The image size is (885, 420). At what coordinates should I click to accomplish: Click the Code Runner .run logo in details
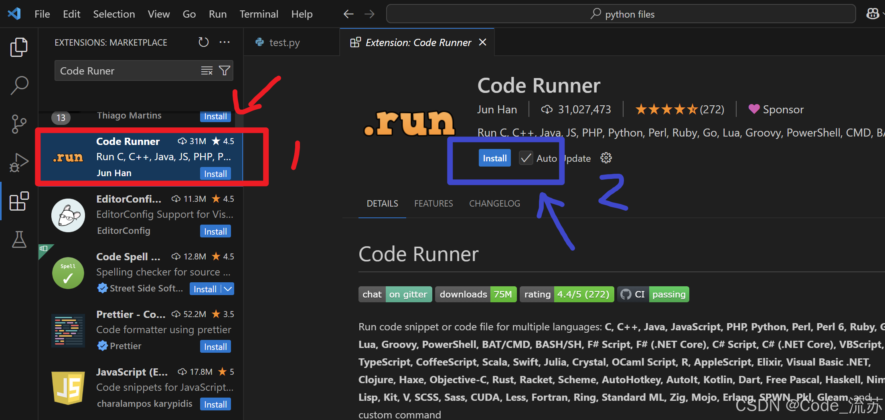409,123
